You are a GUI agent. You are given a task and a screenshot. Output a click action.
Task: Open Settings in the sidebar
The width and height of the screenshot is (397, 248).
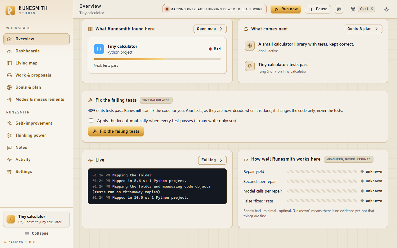(x=36, y=172)
